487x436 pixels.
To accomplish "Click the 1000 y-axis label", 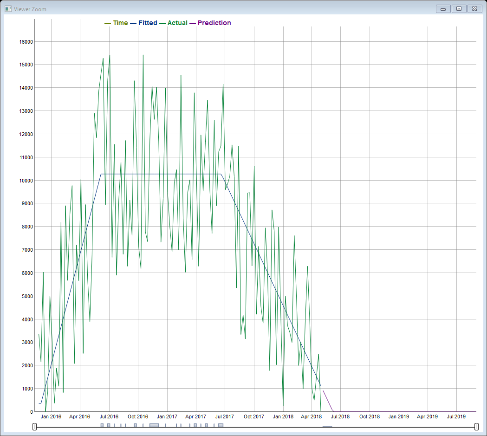I will (x=27, y=389).
